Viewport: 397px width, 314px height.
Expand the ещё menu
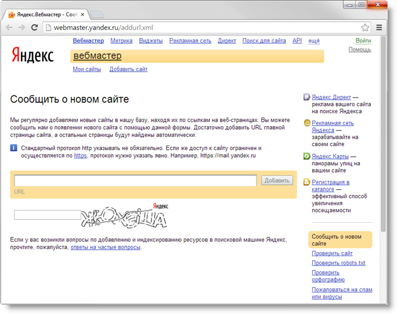coord(314,41)
